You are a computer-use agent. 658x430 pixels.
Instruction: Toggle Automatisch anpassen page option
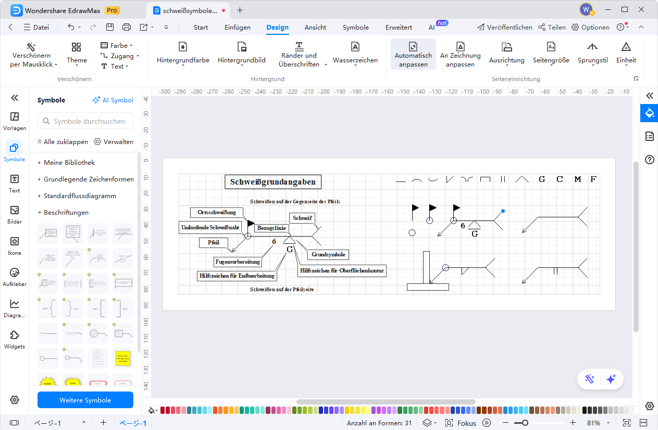pos(413,54)
